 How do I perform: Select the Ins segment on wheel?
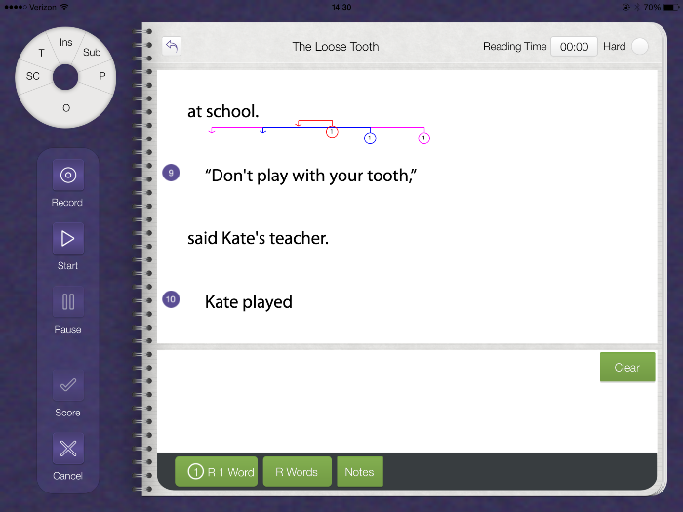pyautogui.click(x=66, y=43)
